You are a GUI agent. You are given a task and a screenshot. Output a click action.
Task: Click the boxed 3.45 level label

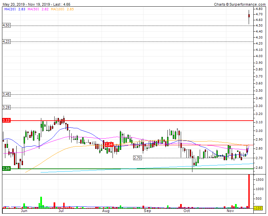coord(6,94)
